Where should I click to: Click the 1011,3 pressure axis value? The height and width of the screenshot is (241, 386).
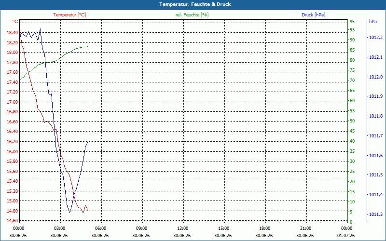(376, 214)
